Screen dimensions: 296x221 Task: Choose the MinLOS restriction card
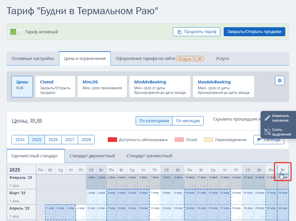click(x=102, y=87)
